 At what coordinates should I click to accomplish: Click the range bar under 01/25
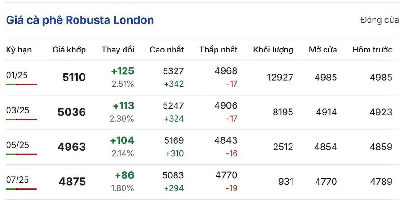tap(21, 84)
